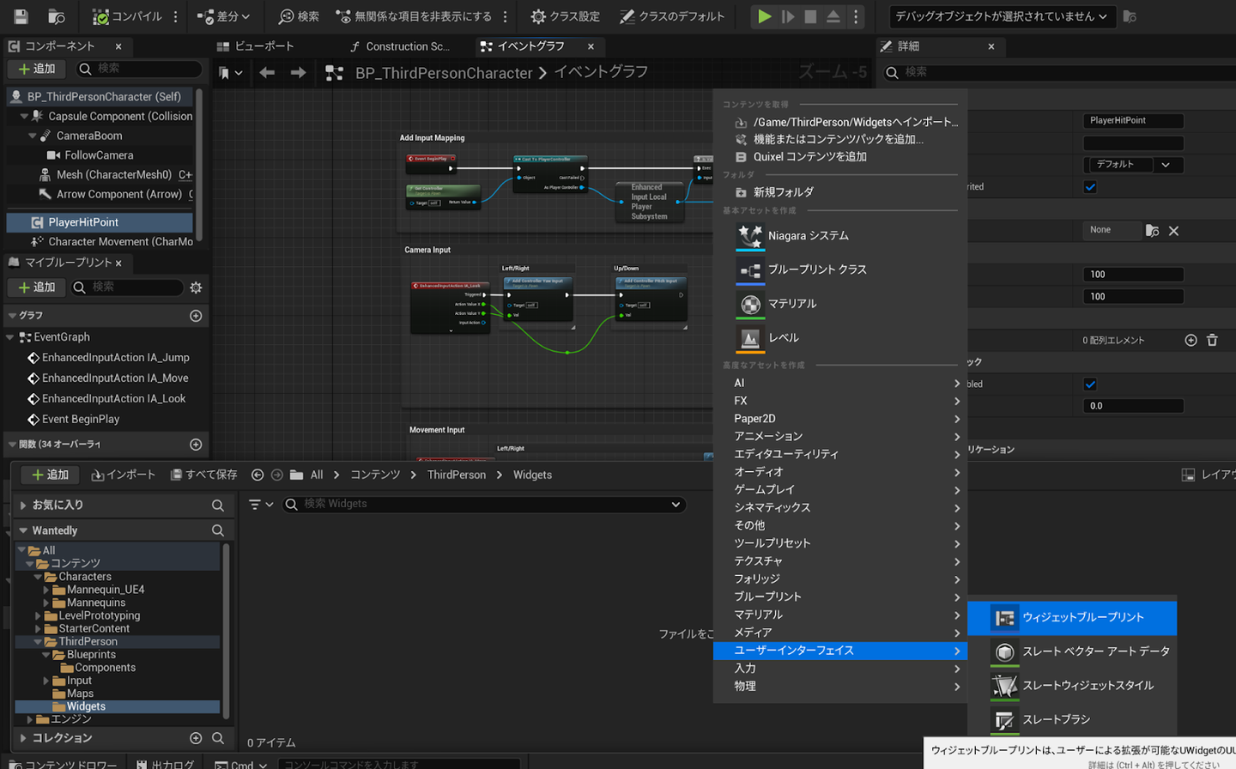Toggle the top checkbox in Details panel
Screen dimensions: 1236x769
pos(1090,187)
